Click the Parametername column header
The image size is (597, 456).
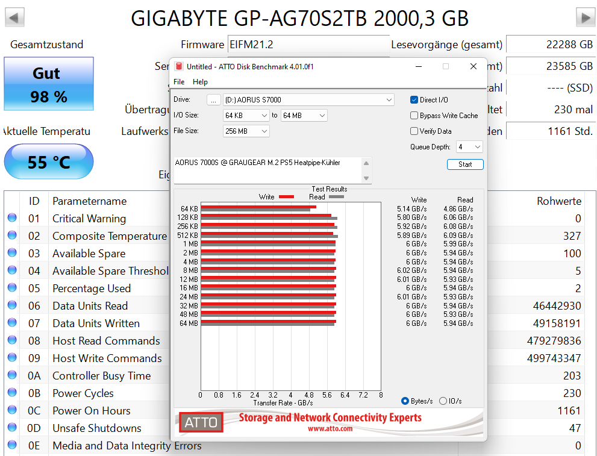pos(90,201)
